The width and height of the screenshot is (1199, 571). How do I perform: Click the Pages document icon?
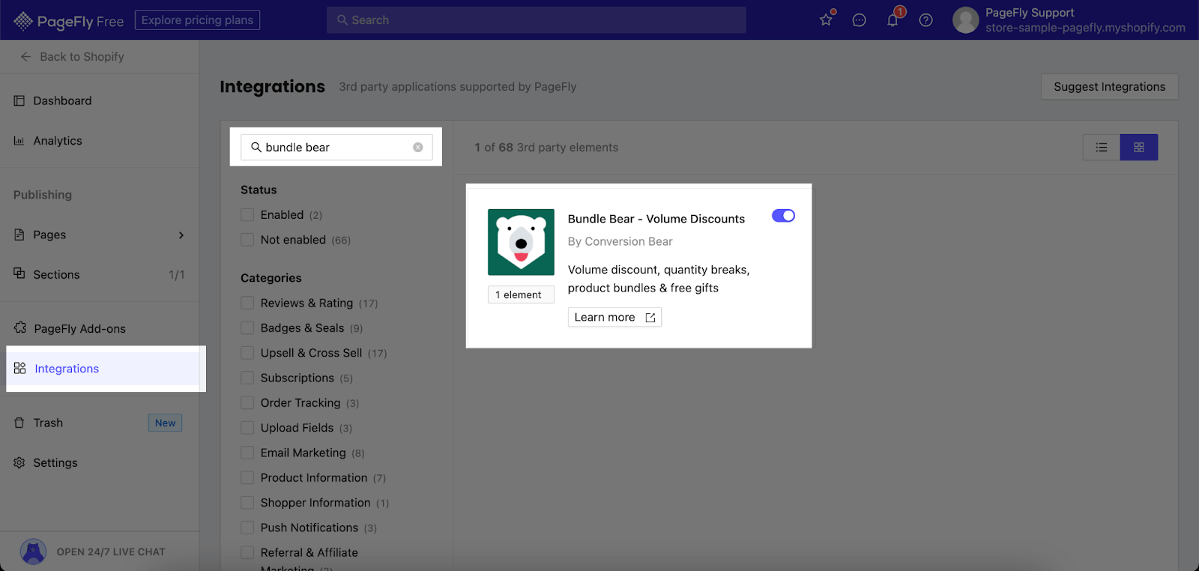point(19,235)
